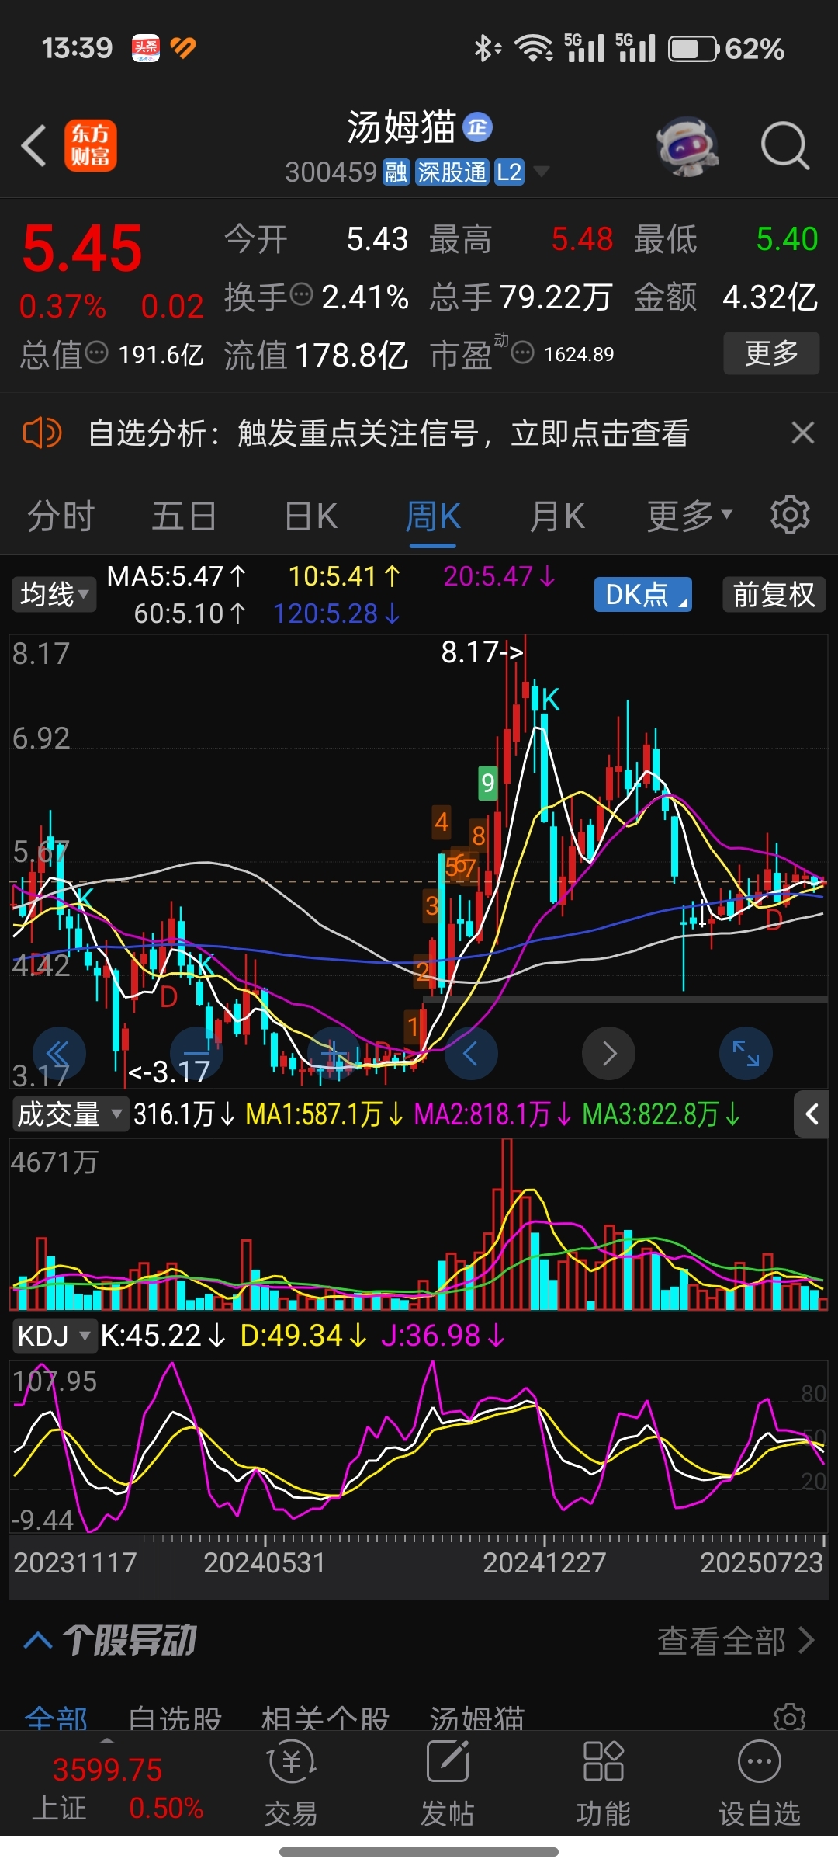Dismiss the 自选分析 notice banner
Image resolution: width=838 pixels, height=1873 pixels.
803,433
